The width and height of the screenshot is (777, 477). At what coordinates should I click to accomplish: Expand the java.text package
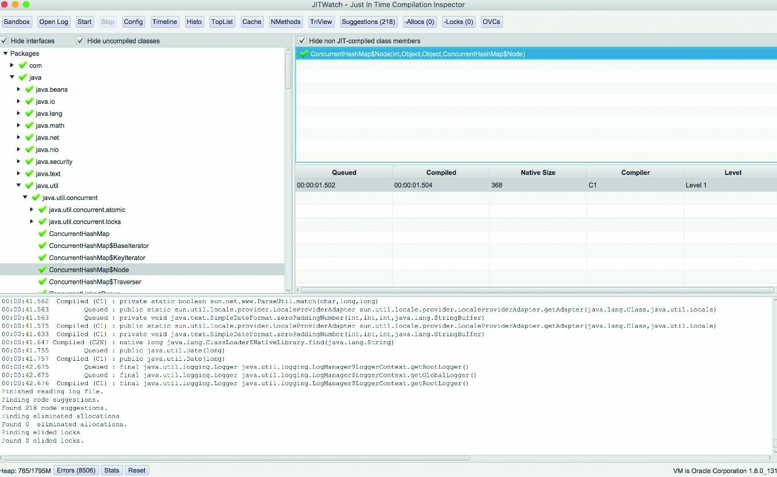19,173
